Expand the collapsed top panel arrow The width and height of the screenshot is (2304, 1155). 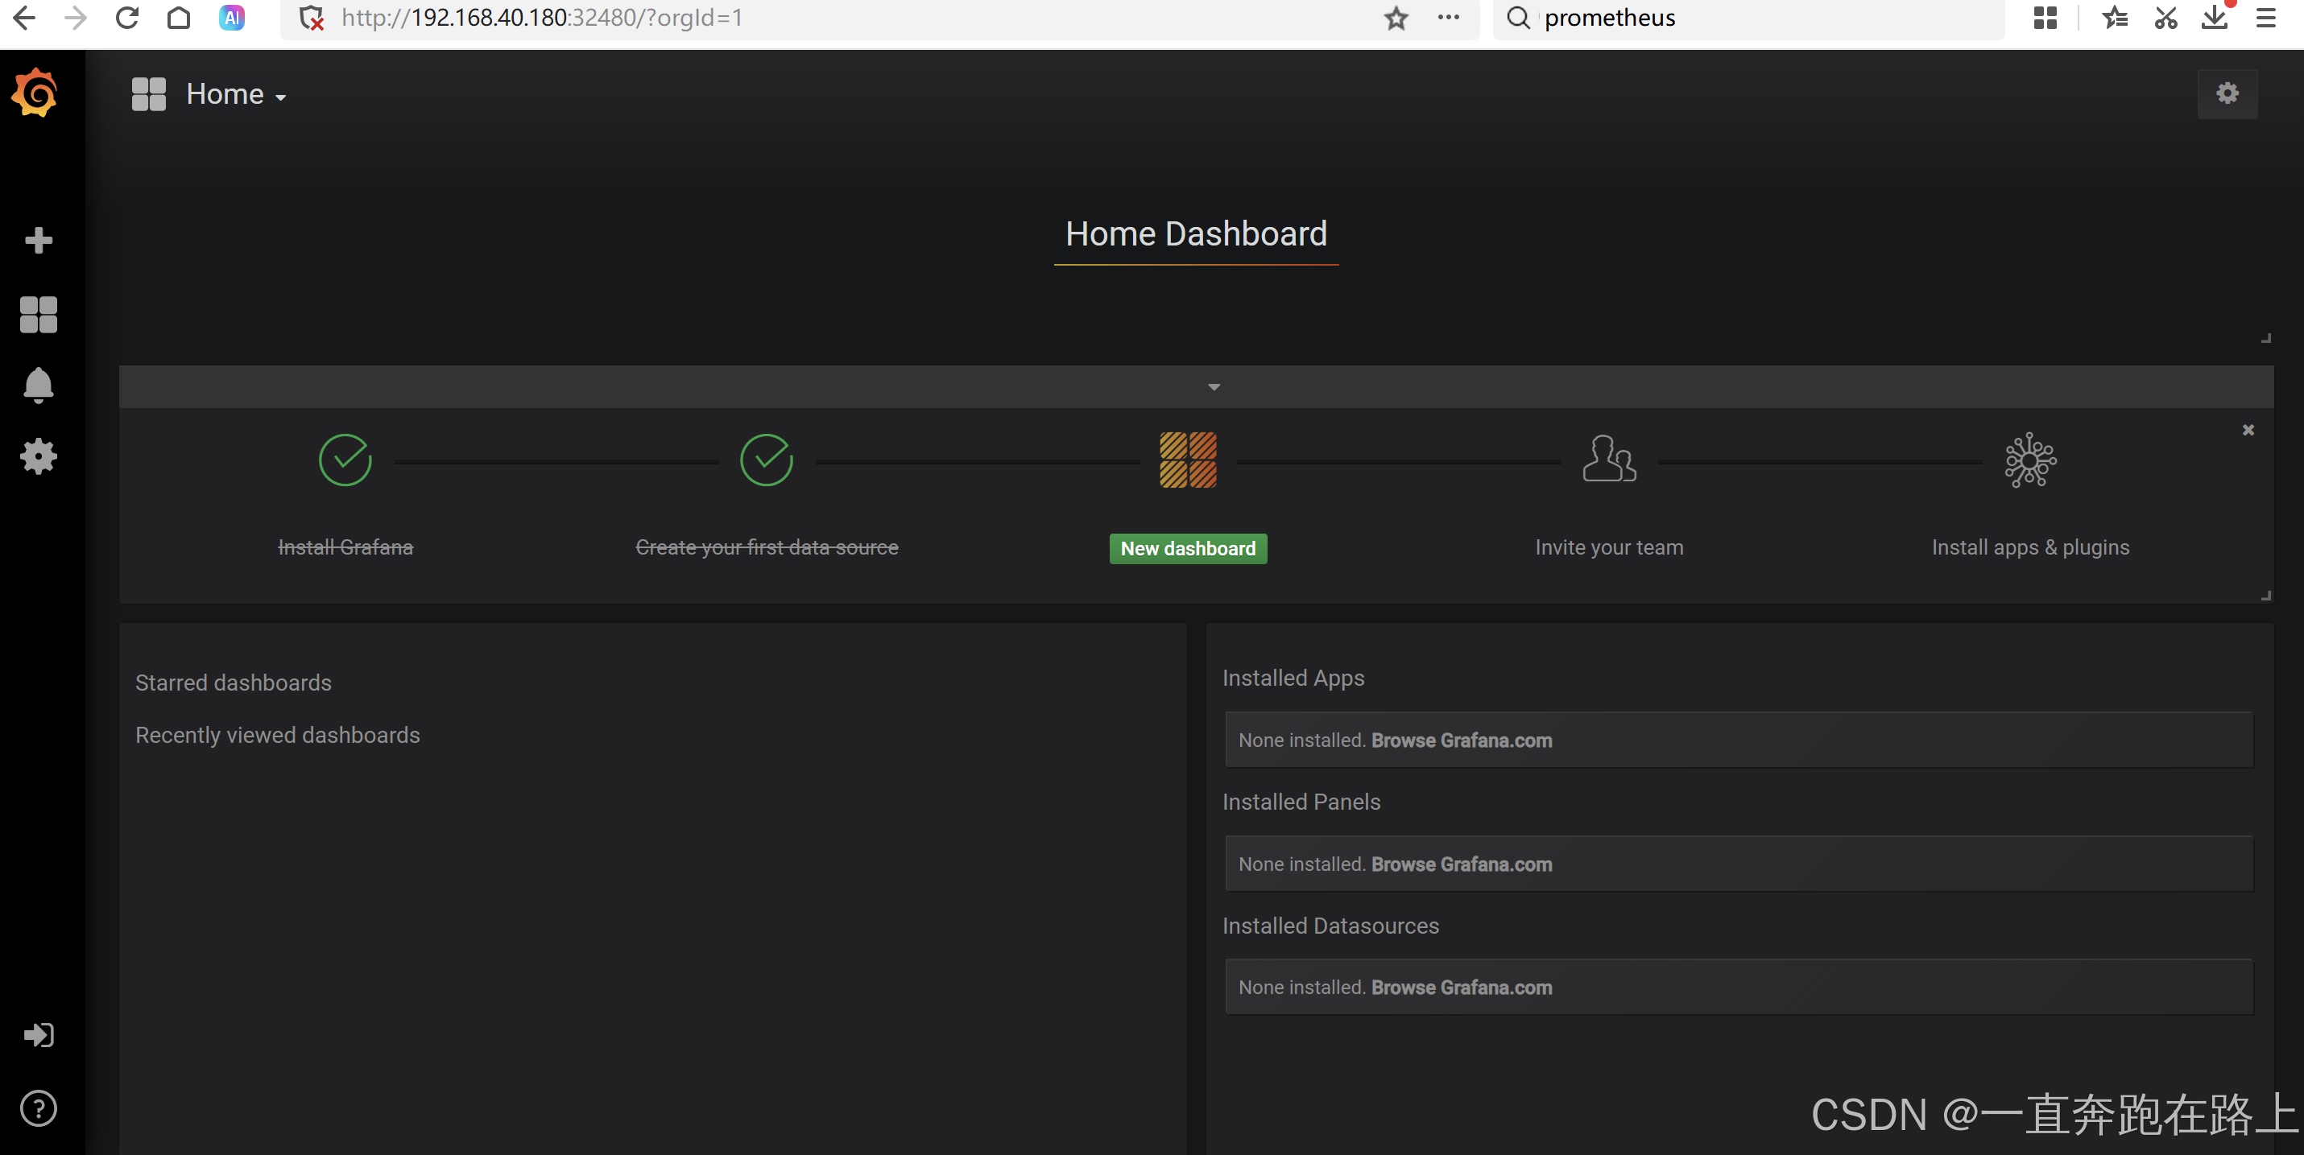point(1214,386)
